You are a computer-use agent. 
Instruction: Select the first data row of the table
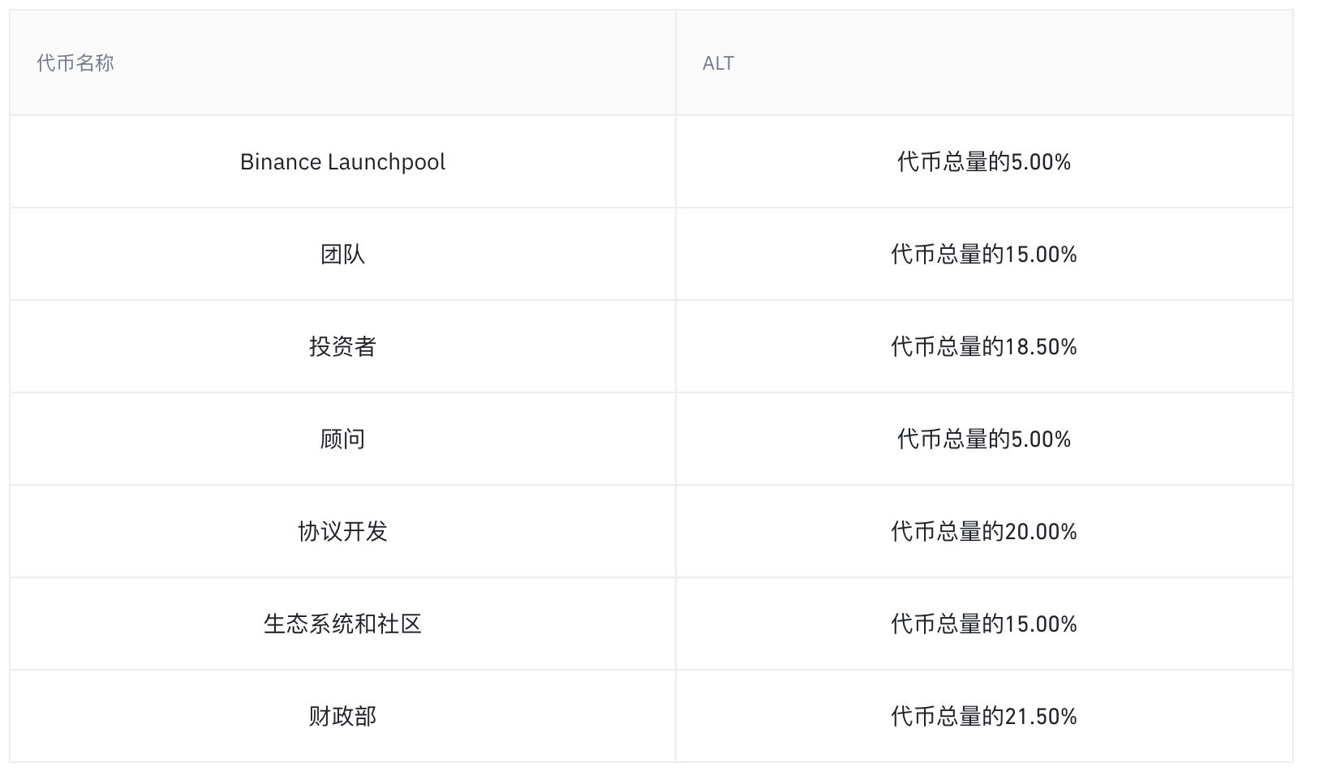tap(662, 161)
